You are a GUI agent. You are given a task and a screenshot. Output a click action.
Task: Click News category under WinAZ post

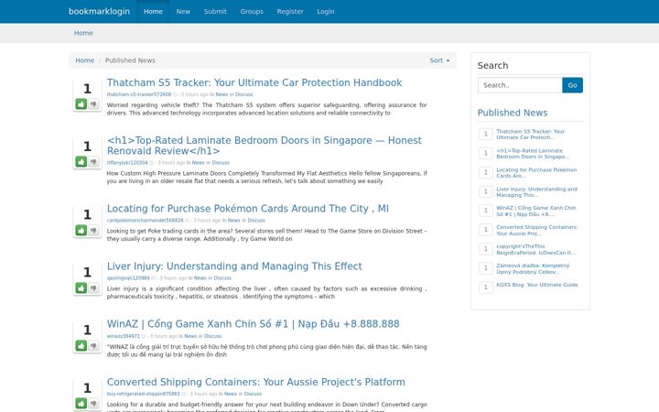190,336
